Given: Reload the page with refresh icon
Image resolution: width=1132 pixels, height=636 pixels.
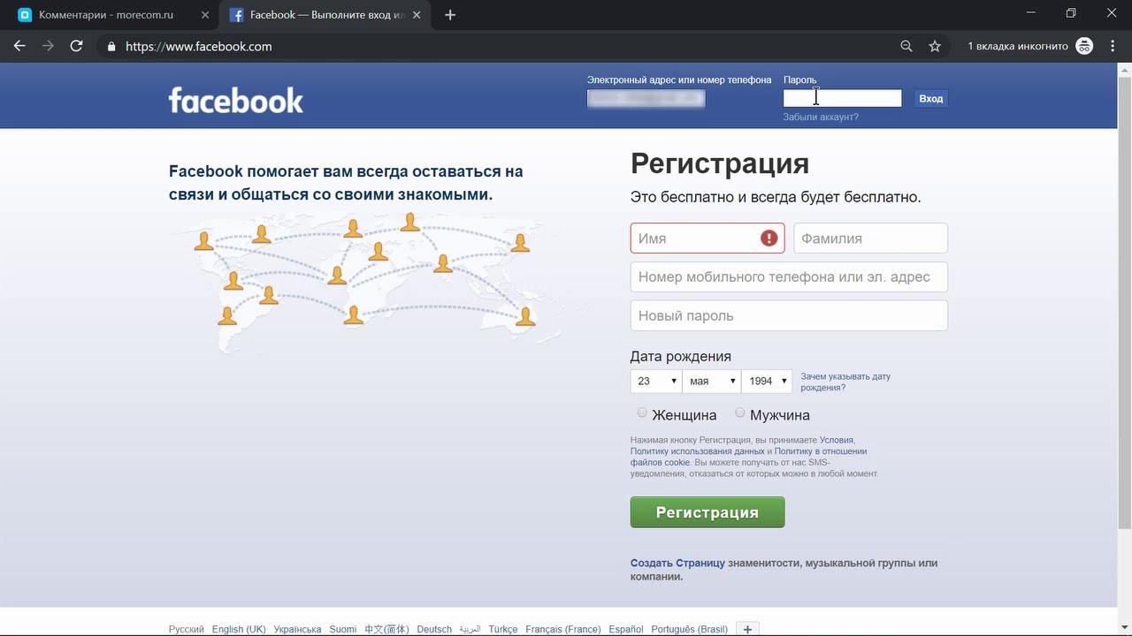Looking at the screenshot, I should click(x=77, y=46).
